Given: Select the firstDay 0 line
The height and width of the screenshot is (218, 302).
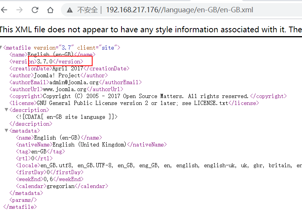Looking at the screenshot, I should click(50, 172).
